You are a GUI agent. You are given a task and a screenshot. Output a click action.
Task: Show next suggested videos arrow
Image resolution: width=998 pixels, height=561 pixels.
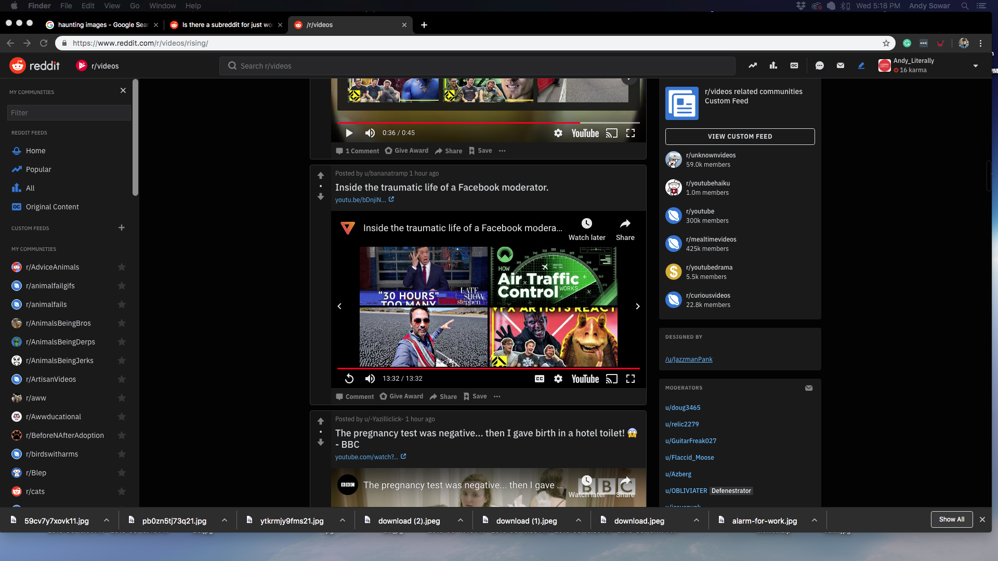tap(638, 306)
